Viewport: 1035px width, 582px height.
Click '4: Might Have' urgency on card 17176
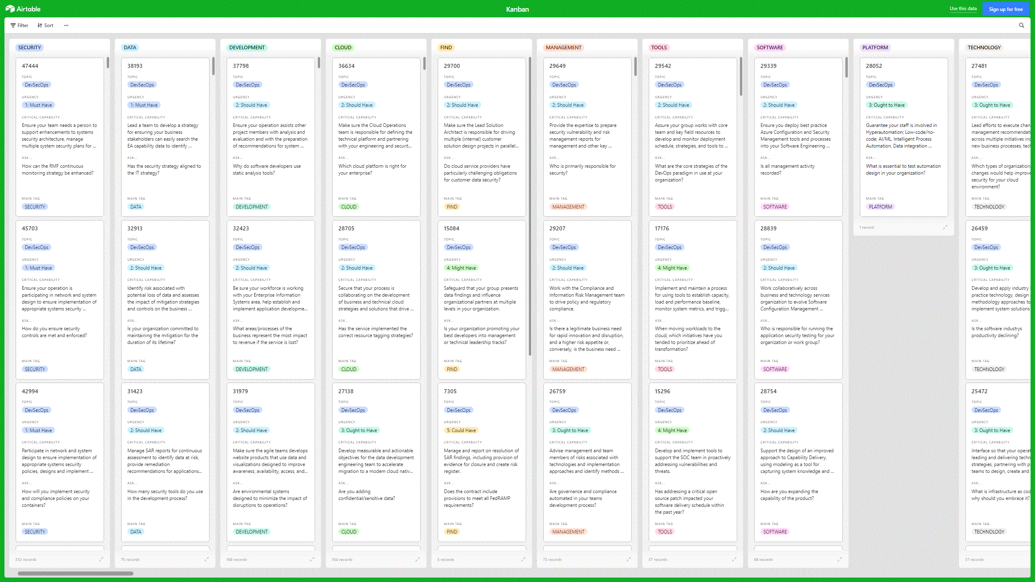pyautogui.click(x=672, y=268)
